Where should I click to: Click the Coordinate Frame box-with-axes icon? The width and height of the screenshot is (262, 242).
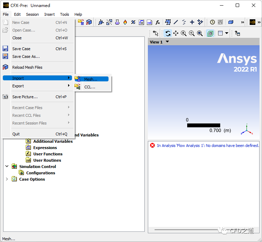[x=101, y=22]
